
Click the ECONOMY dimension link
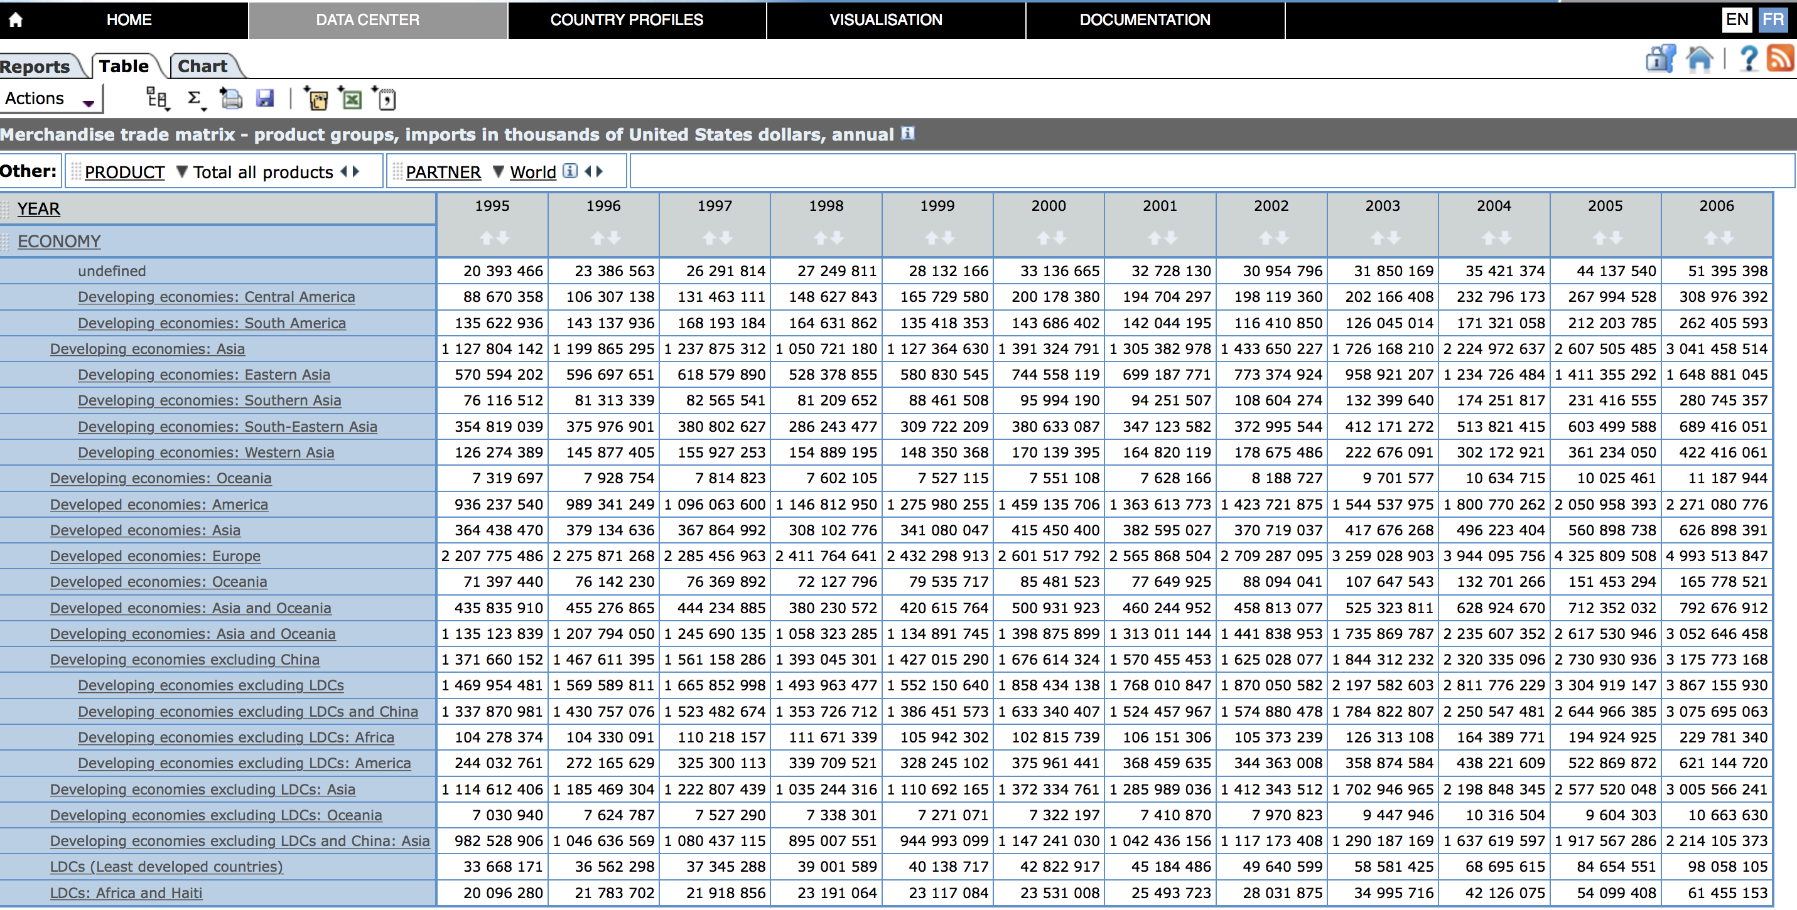58,241
